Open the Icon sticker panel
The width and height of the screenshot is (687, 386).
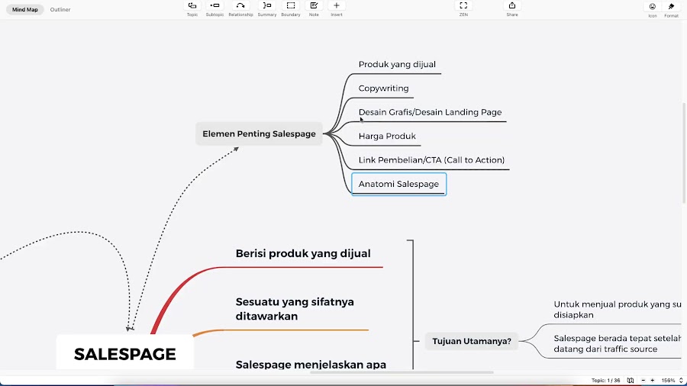coord(653,10)
